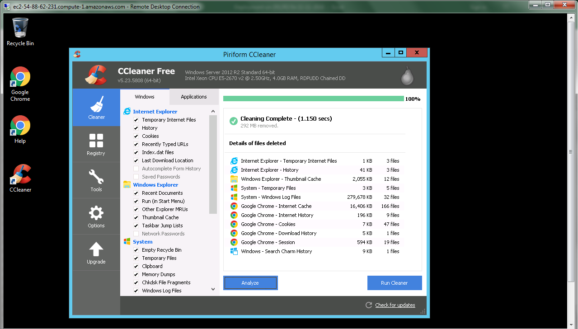Click the Piriform pear logo
Screen dimensions: 578x329
[407, 76]
